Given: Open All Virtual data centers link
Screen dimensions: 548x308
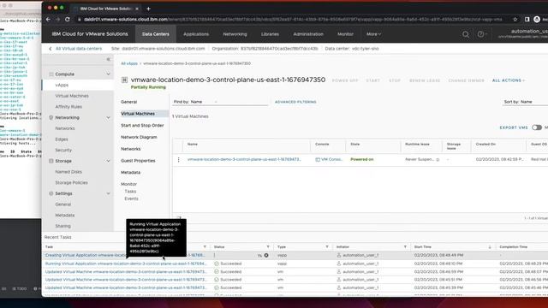Looking at the screenshot, I should (x=79, y=49).
